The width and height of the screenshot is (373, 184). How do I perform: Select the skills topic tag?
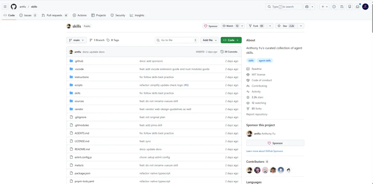251,61
